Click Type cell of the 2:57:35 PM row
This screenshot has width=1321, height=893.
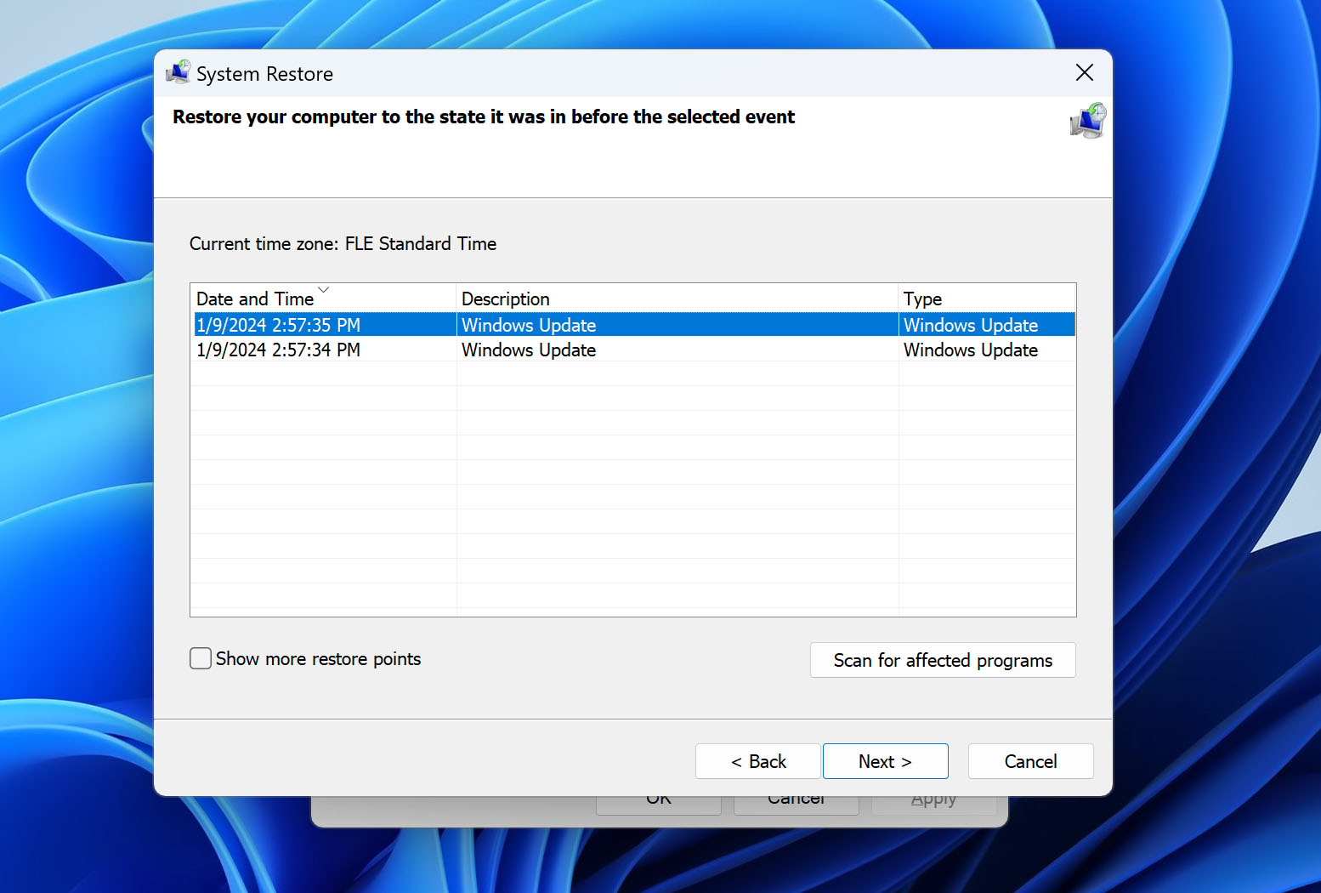[987, 325]
